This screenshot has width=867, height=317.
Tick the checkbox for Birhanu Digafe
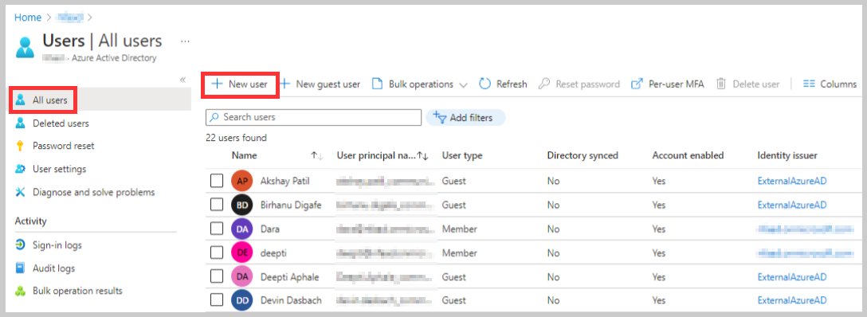click(x=217, y=205)
